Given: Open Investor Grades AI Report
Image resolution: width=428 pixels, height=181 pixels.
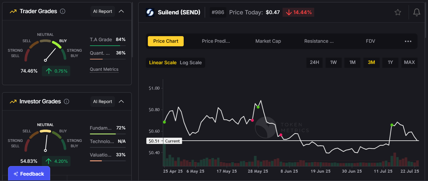Looking at the screenshot, I should (103, 102).
